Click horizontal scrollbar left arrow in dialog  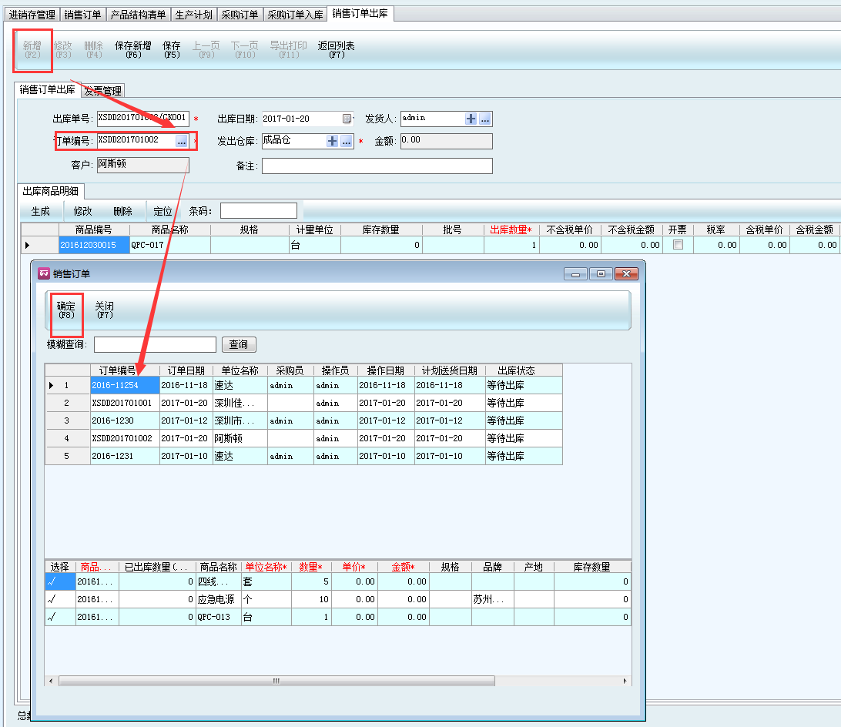(x=51, y=681)
